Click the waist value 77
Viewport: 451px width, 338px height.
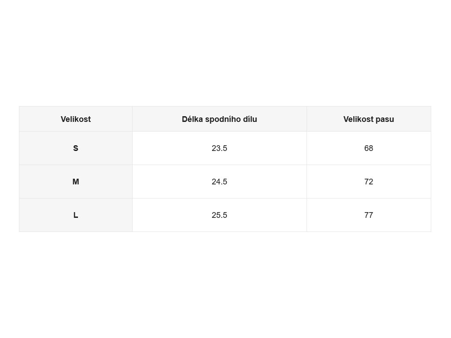click(x=369, y=215)
